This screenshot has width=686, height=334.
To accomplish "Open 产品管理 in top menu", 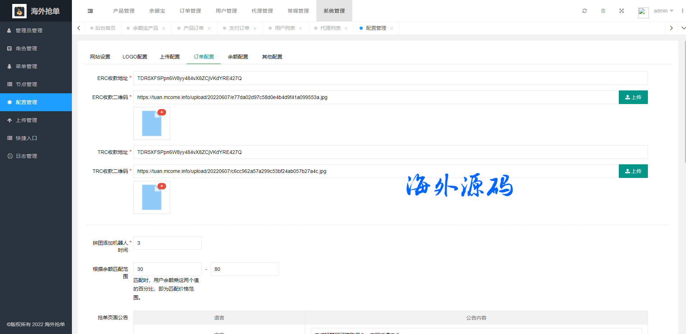I will [x=124, y=11].
